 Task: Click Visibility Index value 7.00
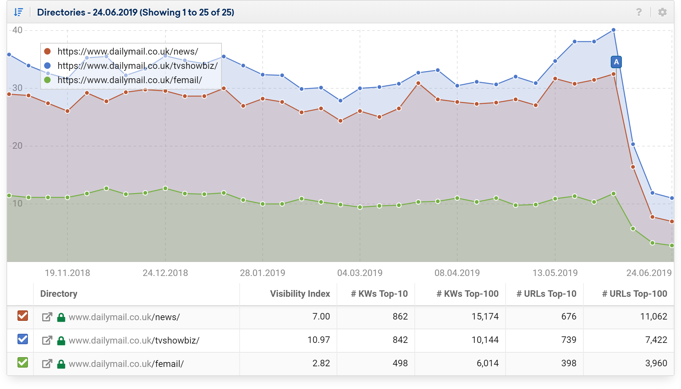[x=321, y=317]
